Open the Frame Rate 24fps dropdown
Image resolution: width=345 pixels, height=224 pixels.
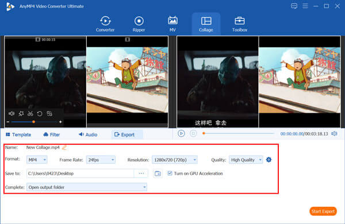tap(101, 160)
